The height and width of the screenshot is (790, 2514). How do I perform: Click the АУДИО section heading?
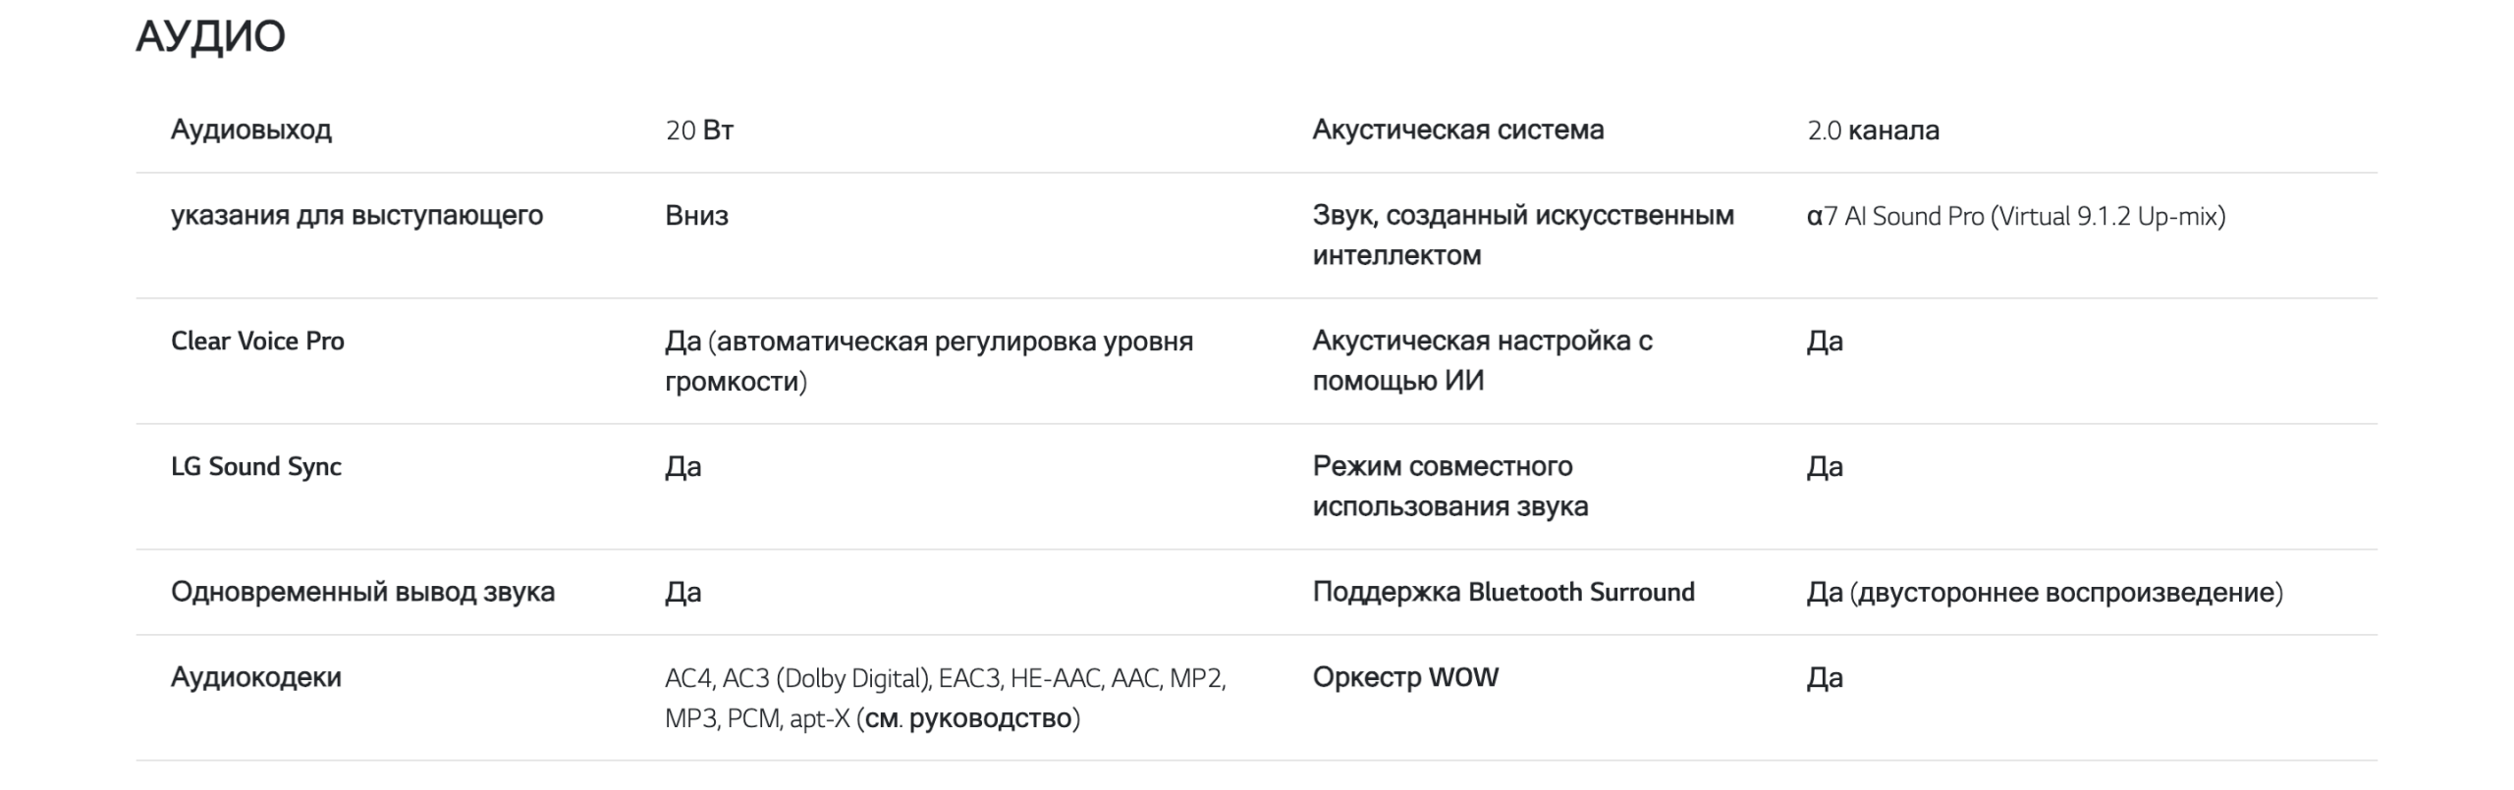(210, 37)
